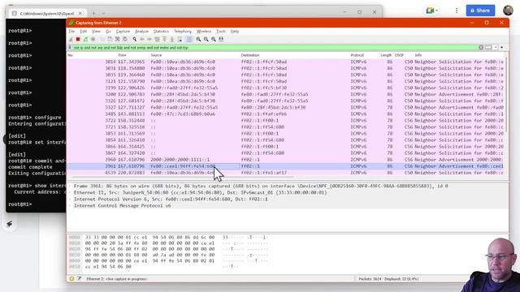This screenshot has width=520, height=292.
Task: Sort packets by the Source column header
Action: pos(156,55)
